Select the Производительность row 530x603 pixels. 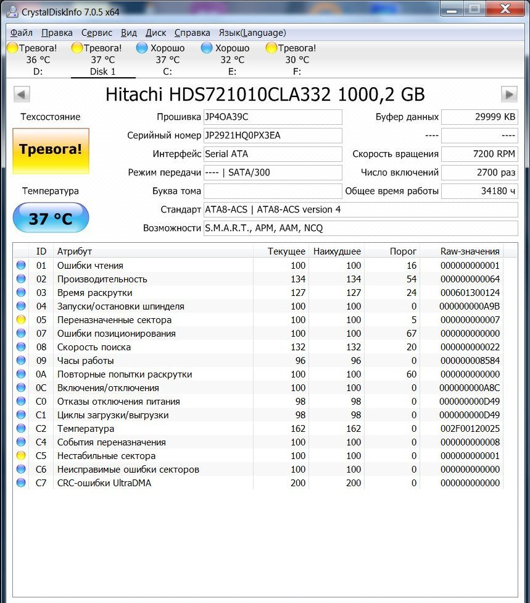coord(258,279)
